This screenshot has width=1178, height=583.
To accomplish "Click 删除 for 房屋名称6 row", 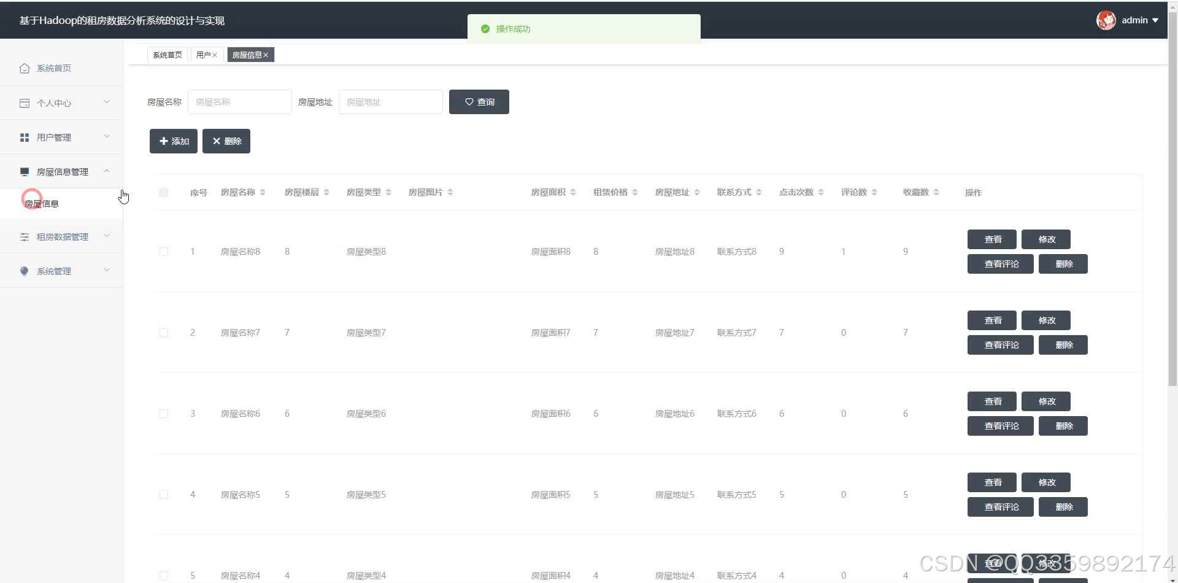I will [x=1063, y=426].
